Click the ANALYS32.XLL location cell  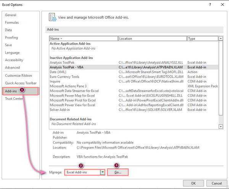pos(151,63)
